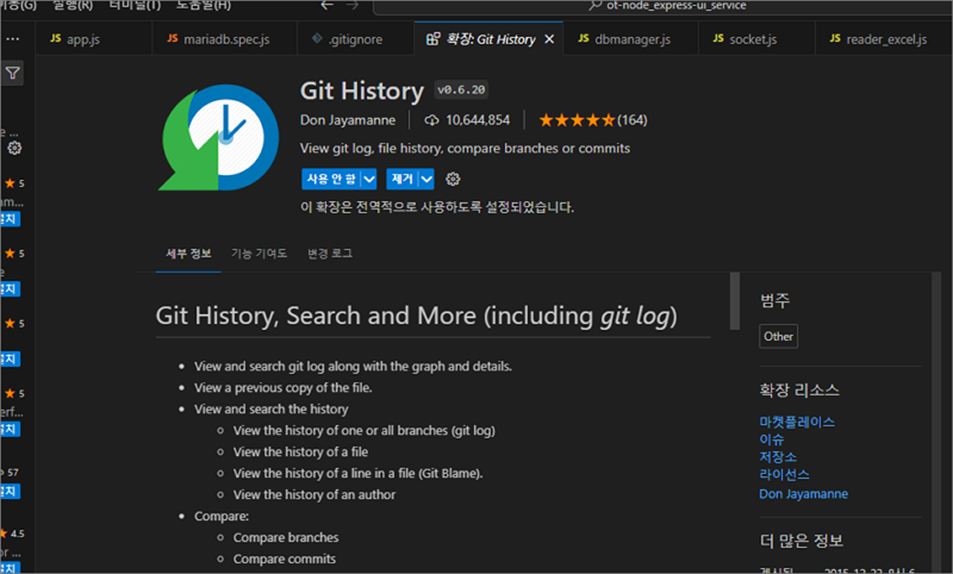Open the .gitignore tab
Image resolution: width=953 pixels, height=574 pixels.
355,39
